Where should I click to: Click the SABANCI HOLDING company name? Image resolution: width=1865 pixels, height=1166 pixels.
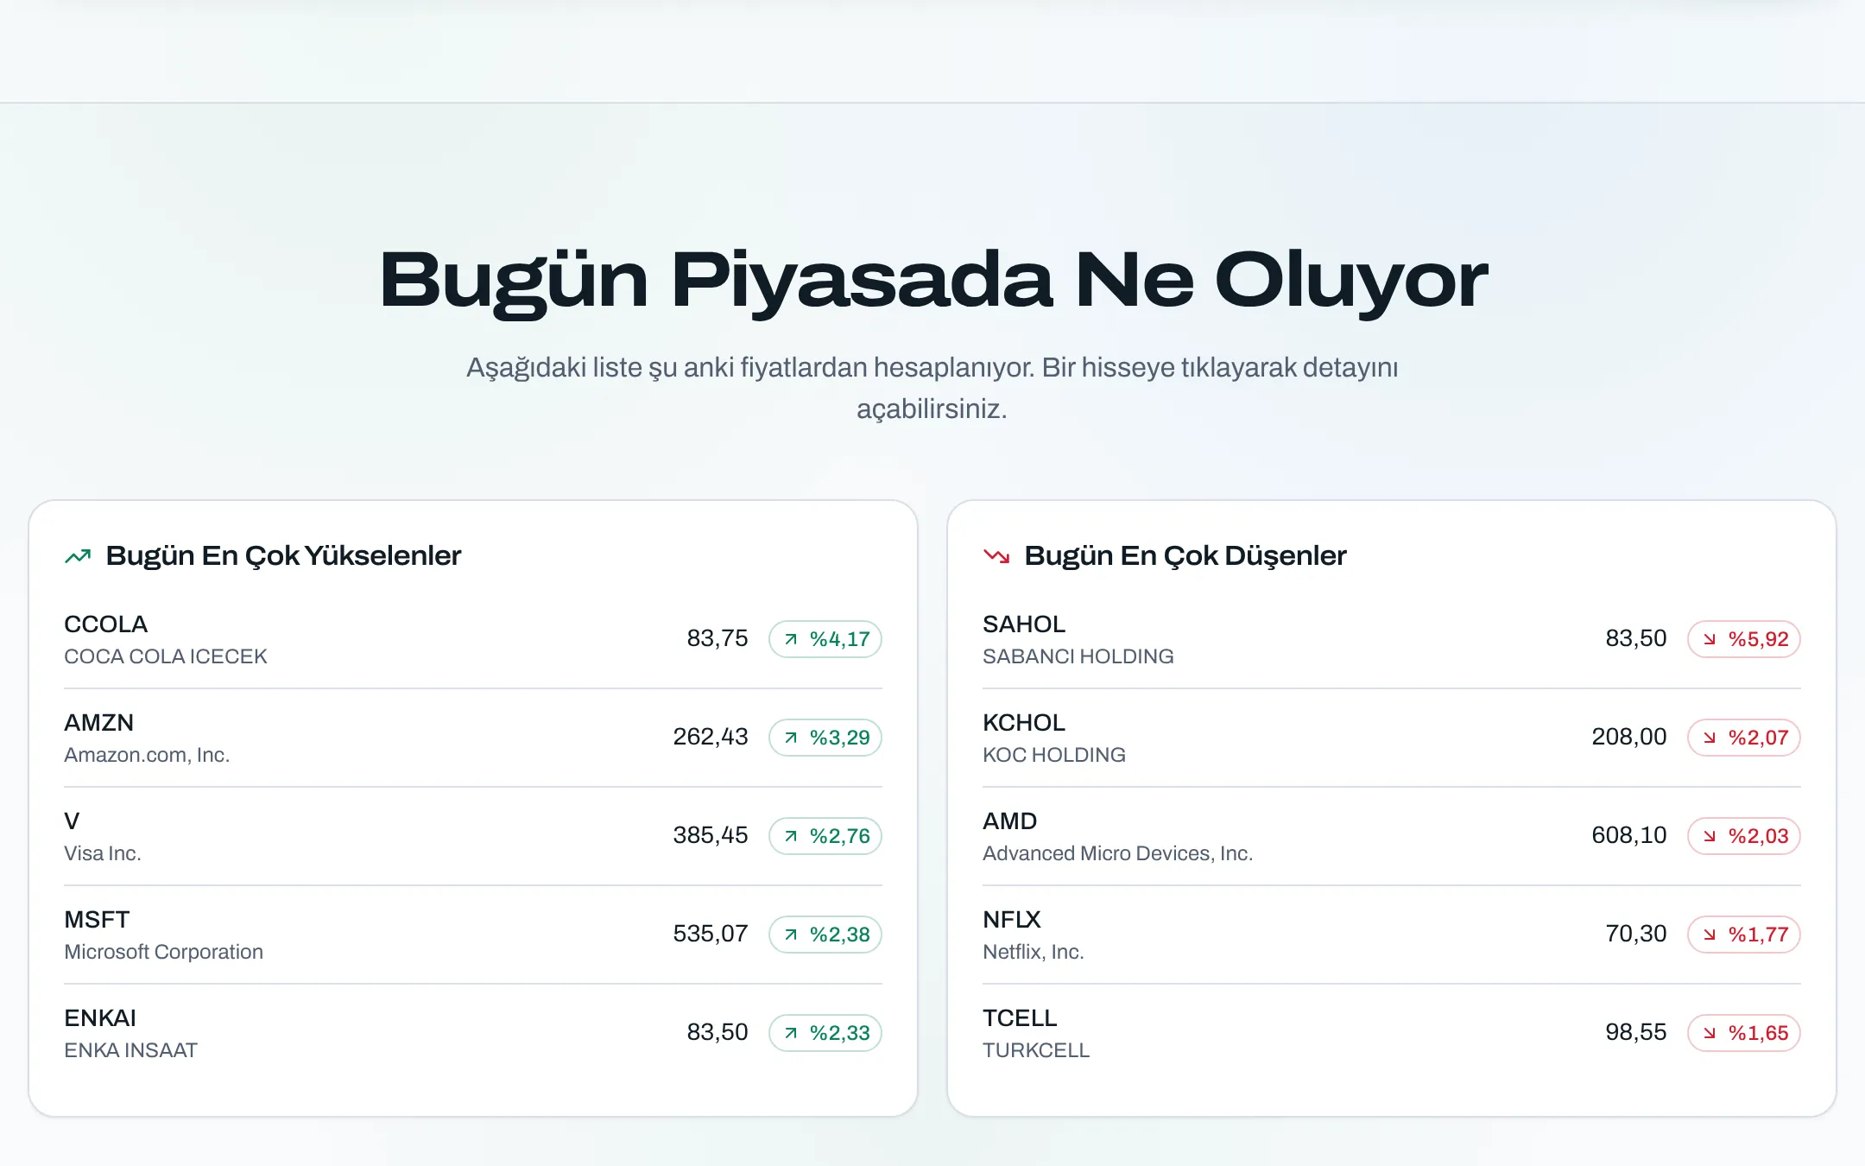[1078, 656]
